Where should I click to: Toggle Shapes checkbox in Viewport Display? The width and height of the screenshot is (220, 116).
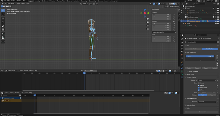pos(199,85)
